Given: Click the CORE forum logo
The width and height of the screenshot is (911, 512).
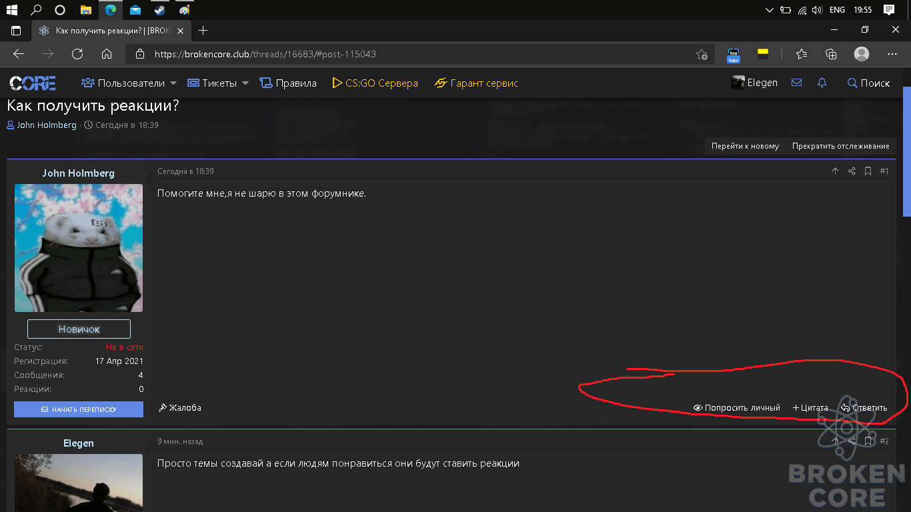Looking at the screenshot, I should 33,83.
